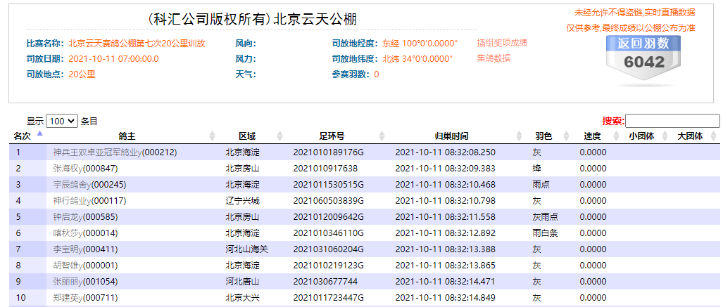Select owner 神行鸽业y(000117)
The height and width of the screenshot is (307, 723).
[x=89, y=201]
